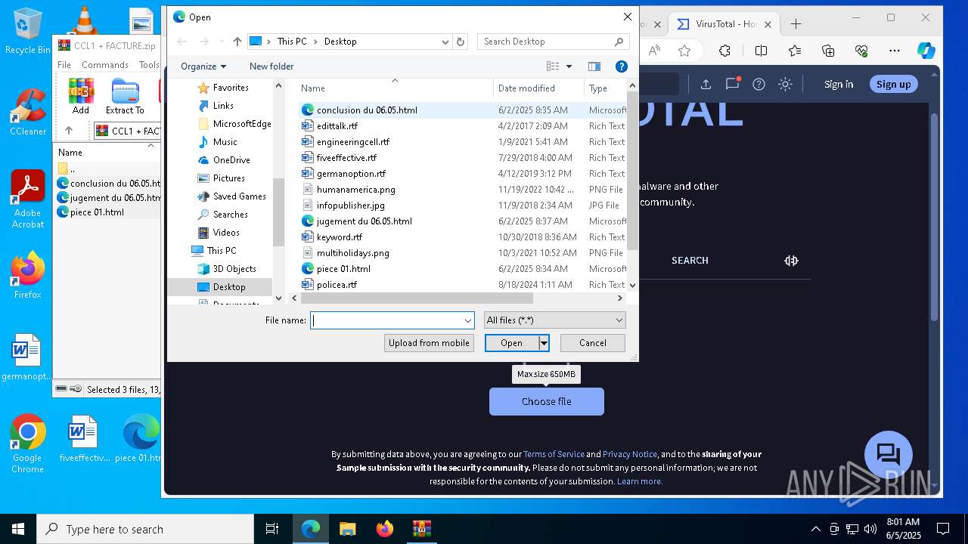Image resolution: width=968 pixels, height=544 pixels.
Task: Open the address bar path history dropdown
Action: click(x=445, y=42)
